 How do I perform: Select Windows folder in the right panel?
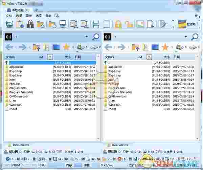(114, 105)
